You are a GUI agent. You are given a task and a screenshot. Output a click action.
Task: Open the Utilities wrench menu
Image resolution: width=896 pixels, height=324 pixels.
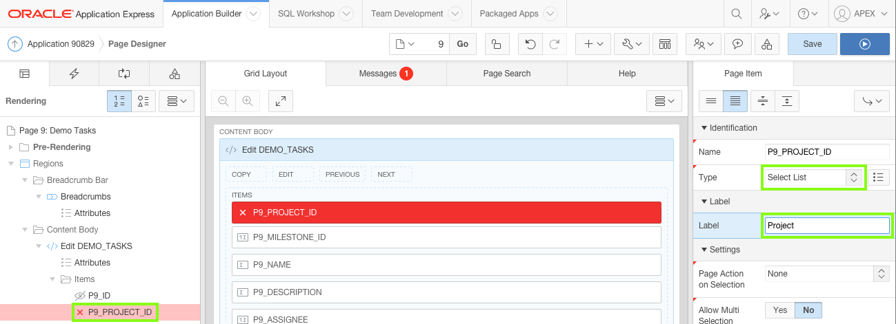tap(631, 44)
